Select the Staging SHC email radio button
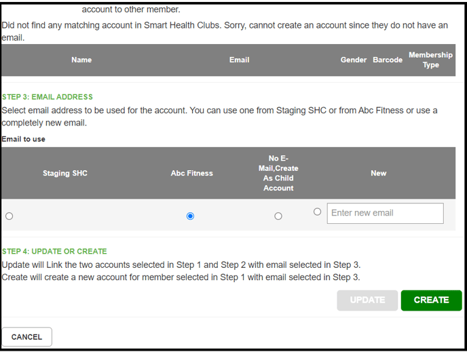Viewport: 467px width, 352px height. pos(10,216)
